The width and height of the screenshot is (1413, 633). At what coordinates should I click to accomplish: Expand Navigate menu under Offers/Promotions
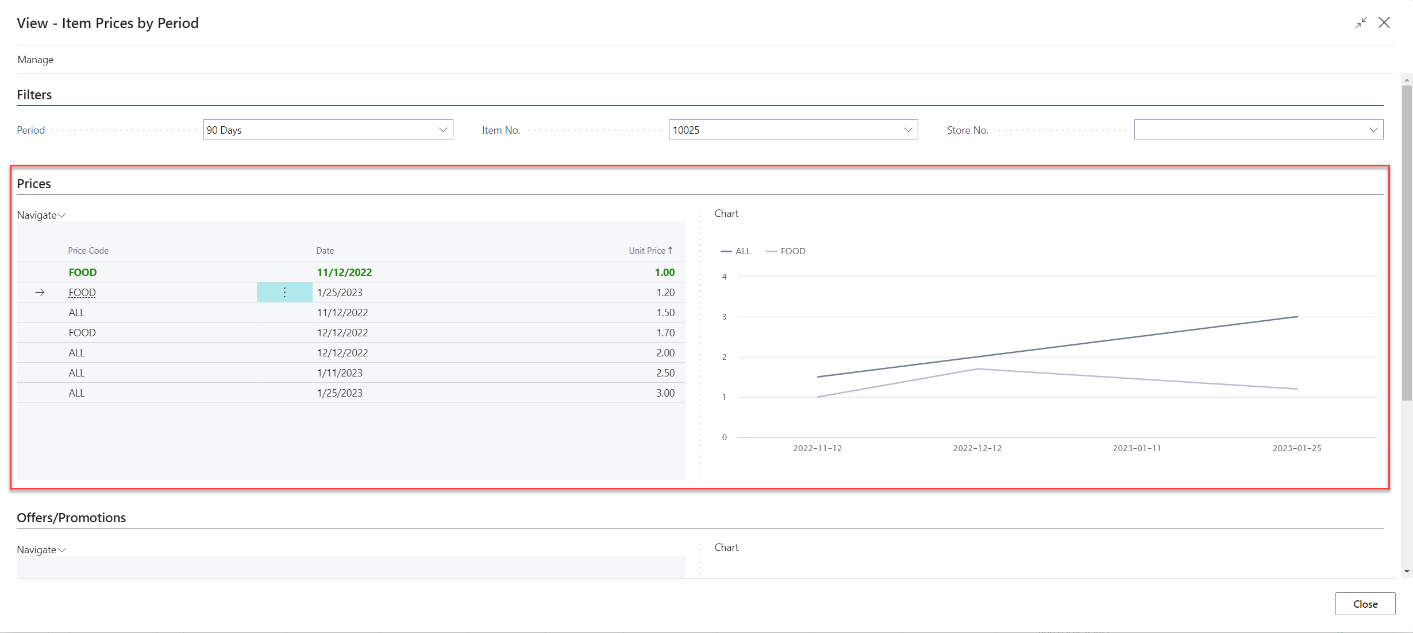coord(41,550)
